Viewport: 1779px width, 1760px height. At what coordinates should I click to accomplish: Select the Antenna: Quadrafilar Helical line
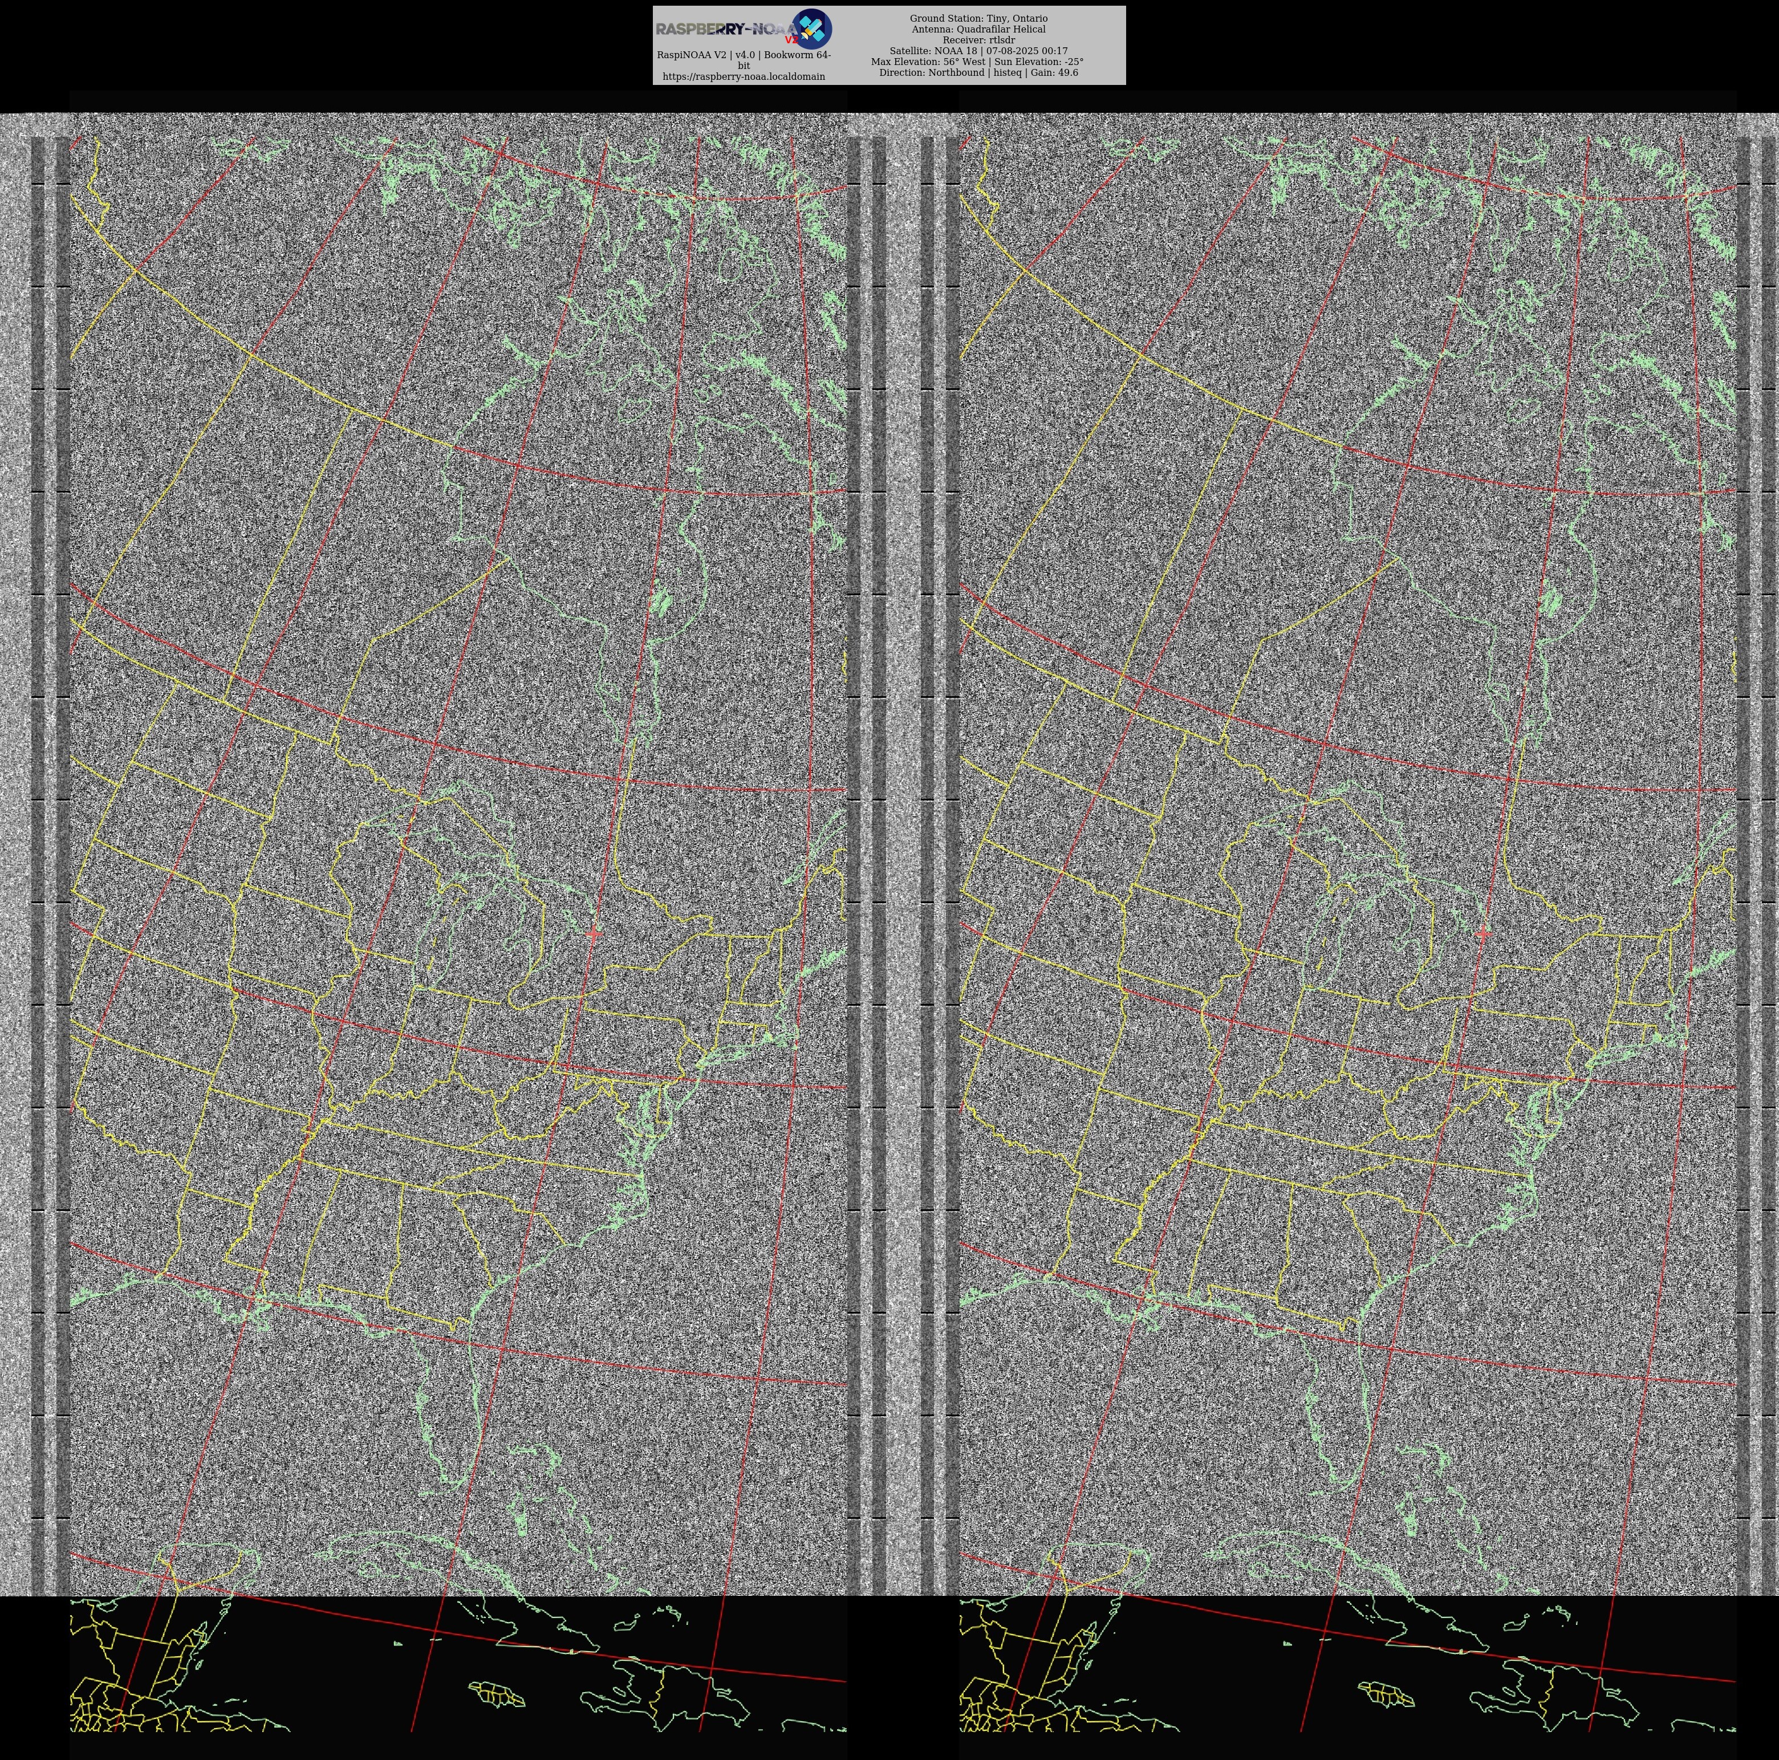click(978, 30)
